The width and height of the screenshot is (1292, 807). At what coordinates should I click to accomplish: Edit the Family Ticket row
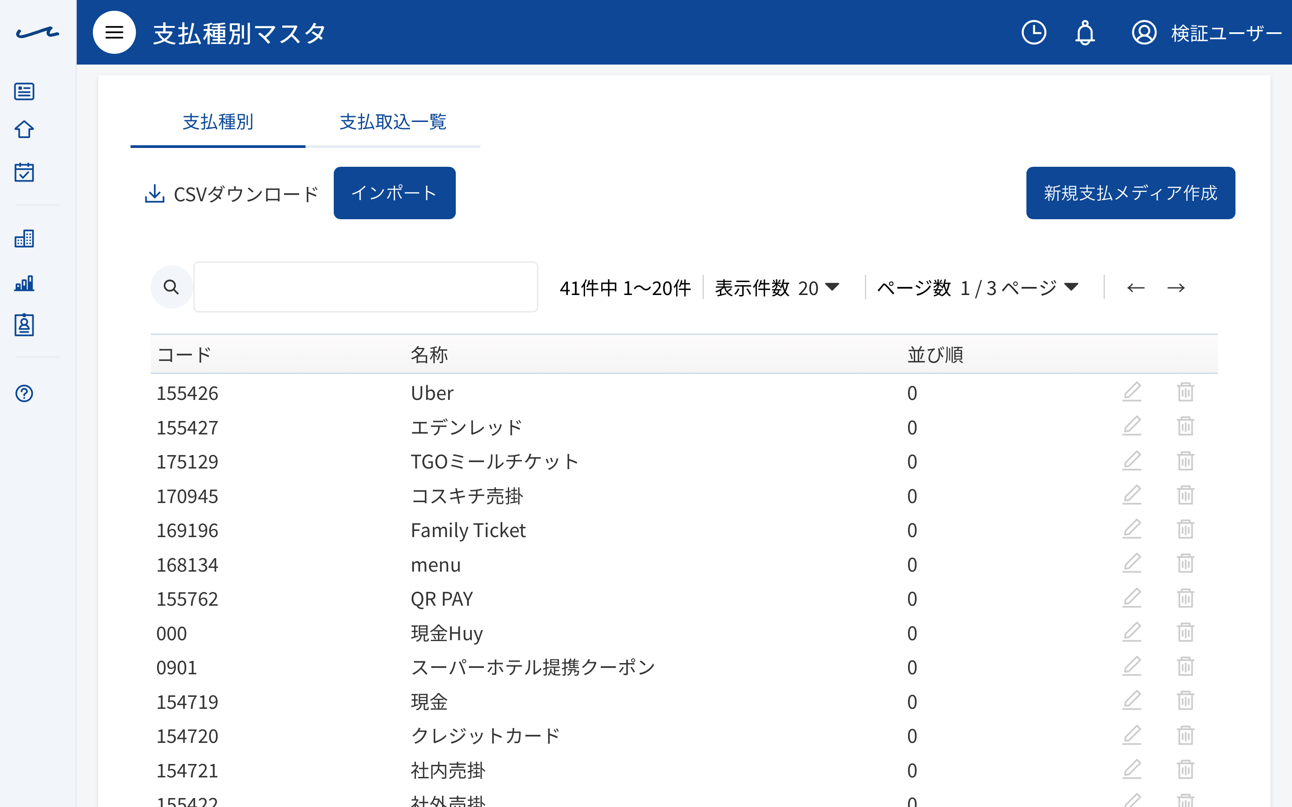click(1132, 529)
